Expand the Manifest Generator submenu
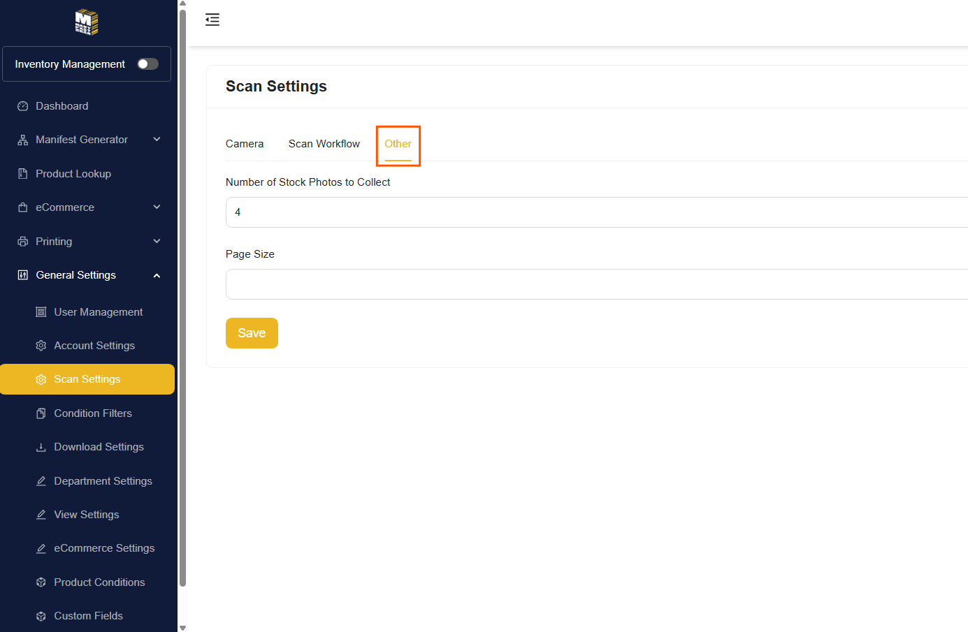Screen dimensions: 968x632 157,140
